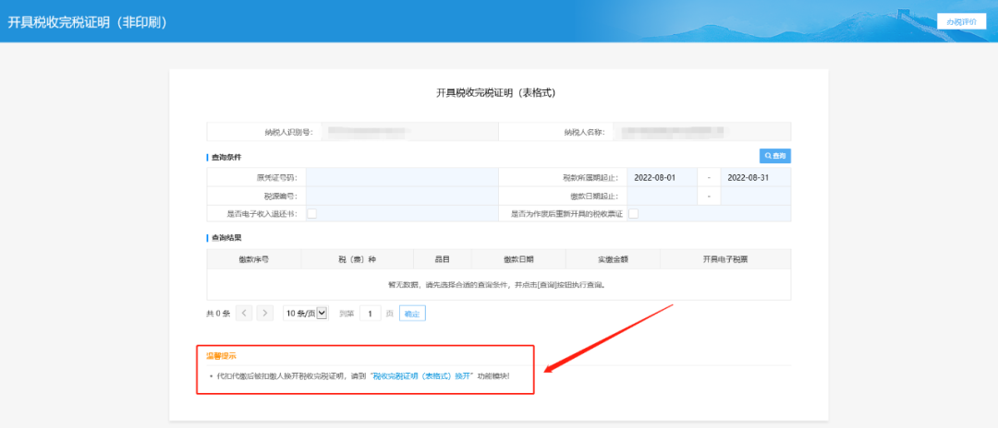
Task: Click the 共 0 条 total count text
Action: pyautogui.click(x=218, y=314)
